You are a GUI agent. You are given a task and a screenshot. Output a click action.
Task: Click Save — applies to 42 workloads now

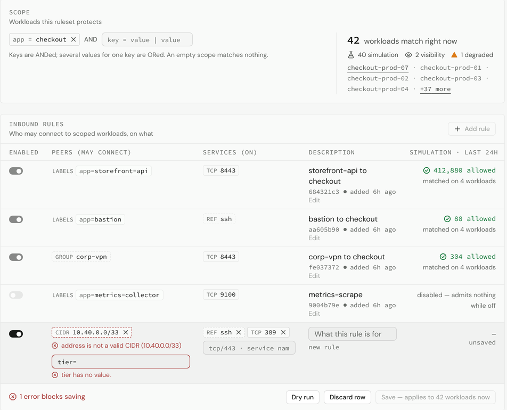(x=436, y=397)
